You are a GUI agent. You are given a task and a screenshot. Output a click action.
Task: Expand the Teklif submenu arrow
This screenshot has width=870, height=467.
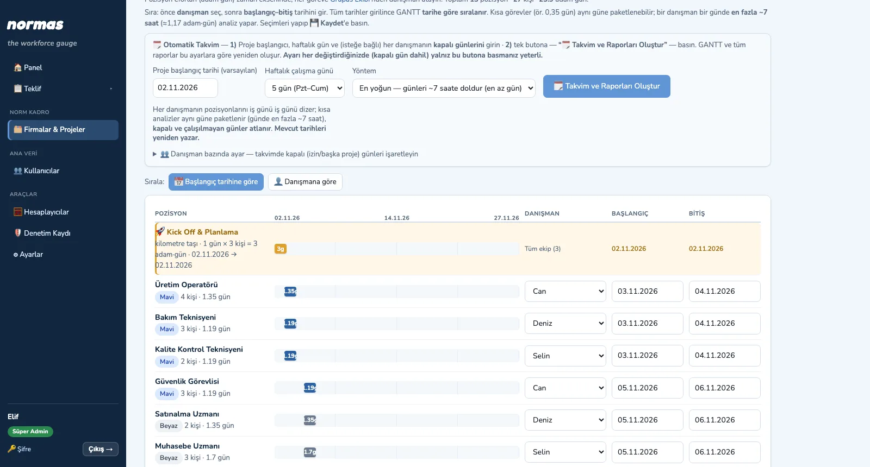click(x=111, y=89)
